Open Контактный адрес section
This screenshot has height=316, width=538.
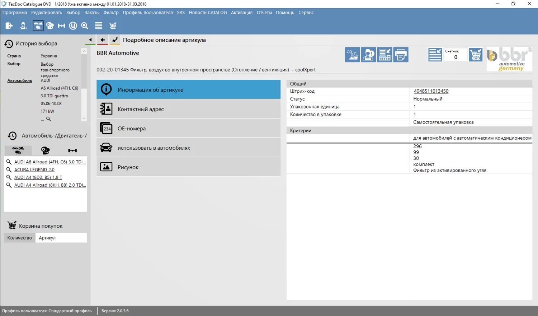[x=188, y=109]
